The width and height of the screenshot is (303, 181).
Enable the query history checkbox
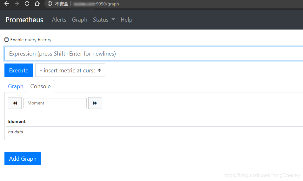click(7, 40)
